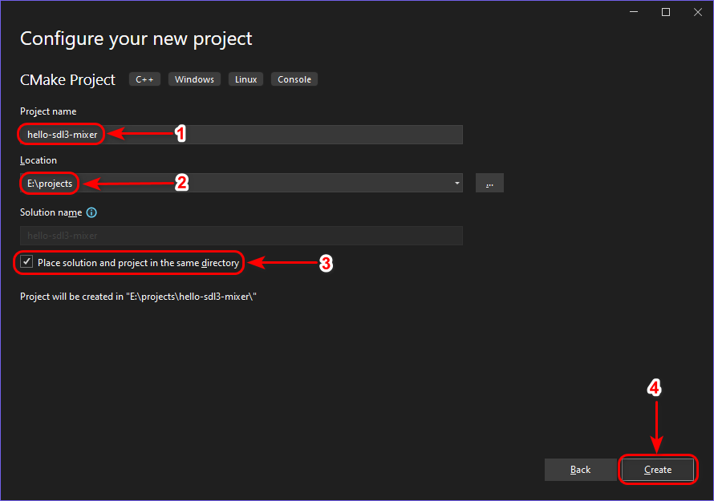Click the 'CMake Project' template title
714x501 pixels.
(x=68, y=79)
